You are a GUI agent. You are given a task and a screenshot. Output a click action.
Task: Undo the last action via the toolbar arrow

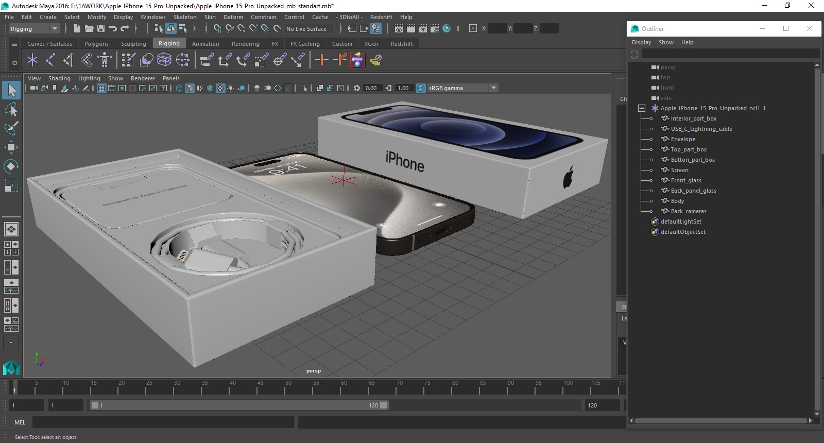pos(113,29)
